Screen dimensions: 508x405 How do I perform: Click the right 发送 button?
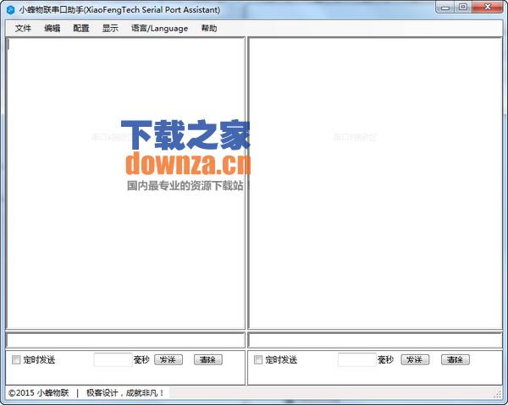[415, 359]
